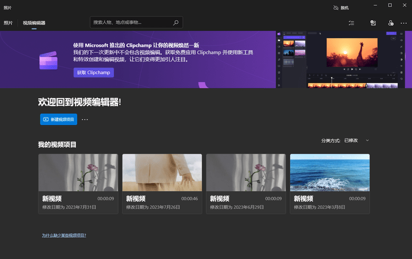Screen dimensions: 412x259
Task: Click duration 00:00:46 text
Action: [x=189, y=199]
